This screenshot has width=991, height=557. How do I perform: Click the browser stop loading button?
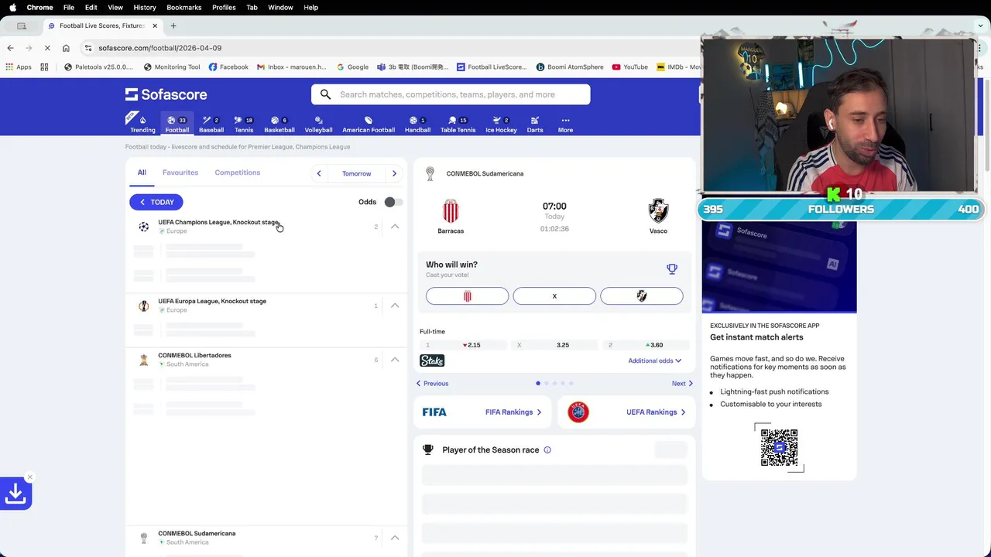coord(47,48)
